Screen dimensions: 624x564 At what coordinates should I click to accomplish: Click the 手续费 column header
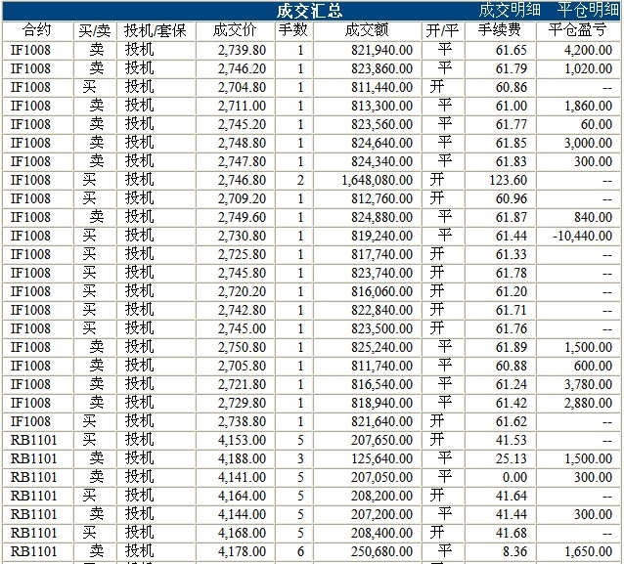point(500,30)
